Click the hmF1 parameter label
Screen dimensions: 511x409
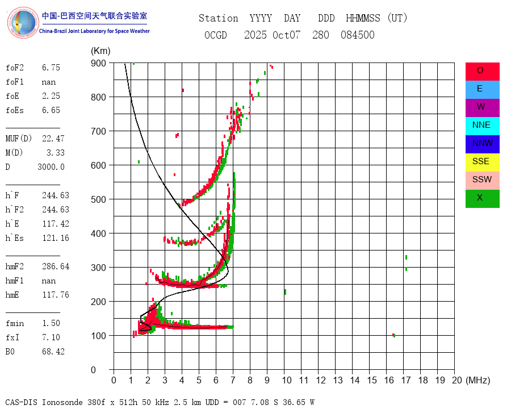coord(14,281)
